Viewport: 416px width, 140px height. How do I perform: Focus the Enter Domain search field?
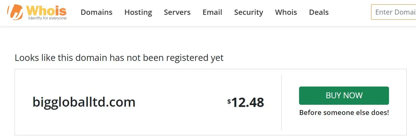coord(393,12)
